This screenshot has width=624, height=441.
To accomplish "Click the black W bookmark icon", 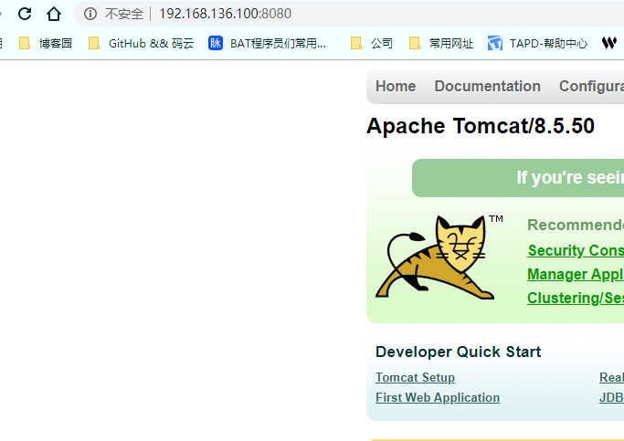I will pos(608,43).
